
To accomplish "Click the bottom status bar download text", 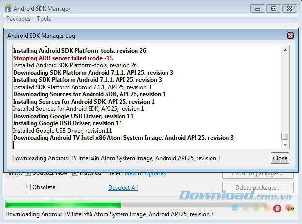I will (109, 214).
